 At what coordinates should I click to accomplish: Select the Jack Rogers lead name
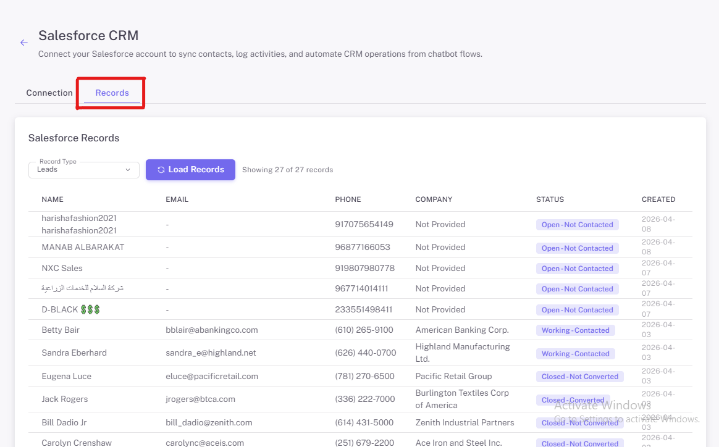click(65, 399)
